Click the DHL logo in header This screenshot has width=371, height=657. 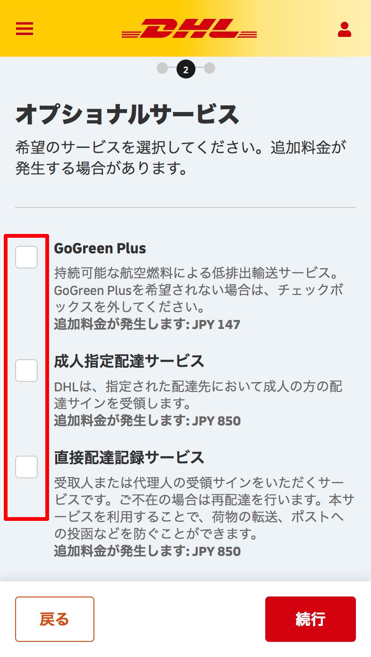[x=189, y=29]
